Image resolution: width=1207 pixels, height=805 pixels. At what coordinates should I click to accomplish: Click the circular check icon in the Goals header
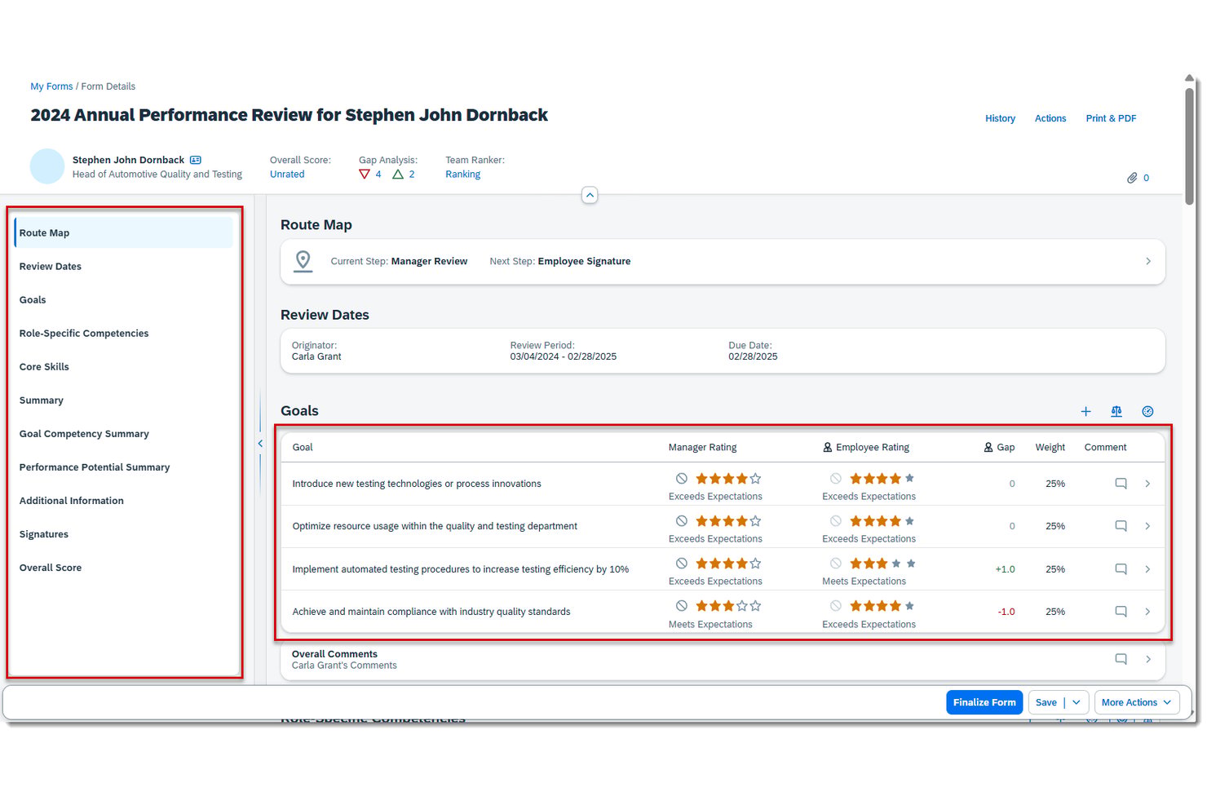click(x=1147, y=411)
